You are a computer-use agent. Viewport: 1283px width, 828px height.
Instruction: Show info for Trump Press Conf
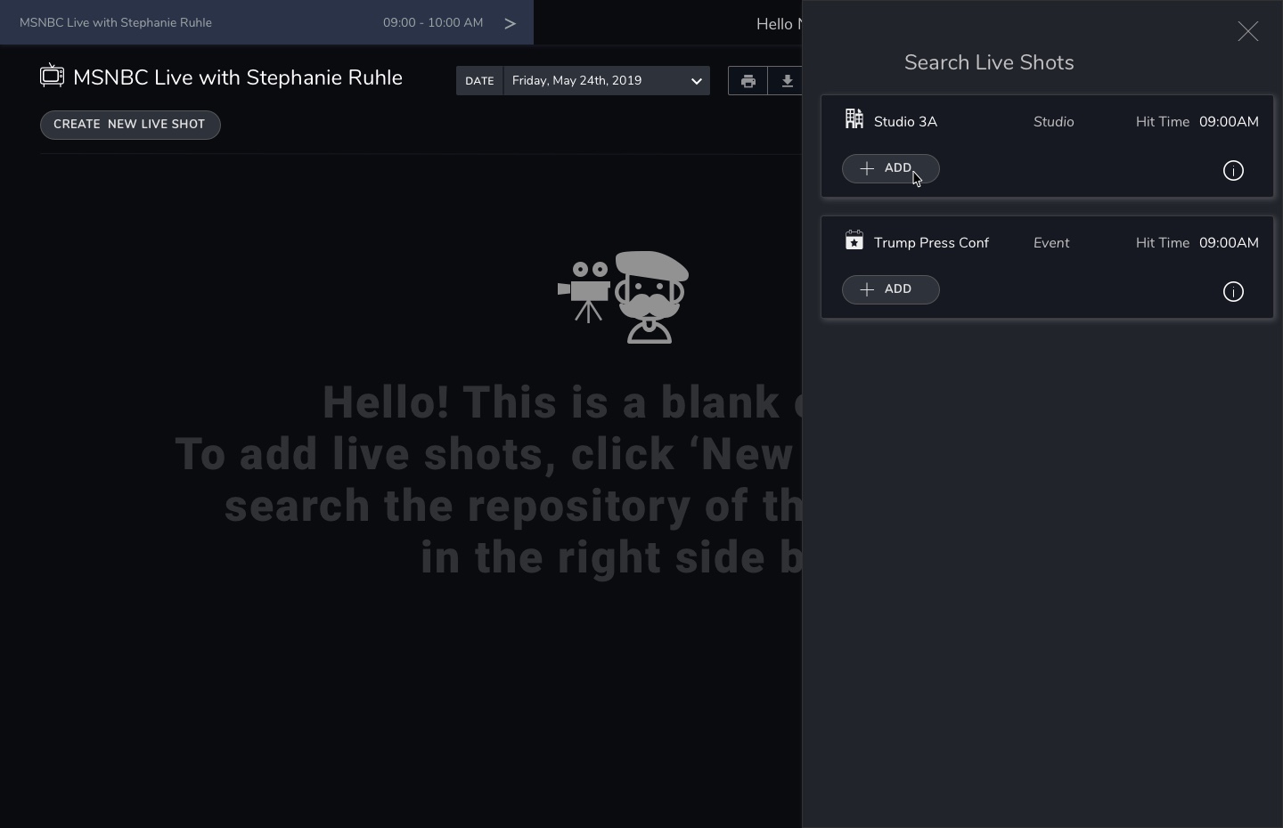click(x=1233, y=292)
